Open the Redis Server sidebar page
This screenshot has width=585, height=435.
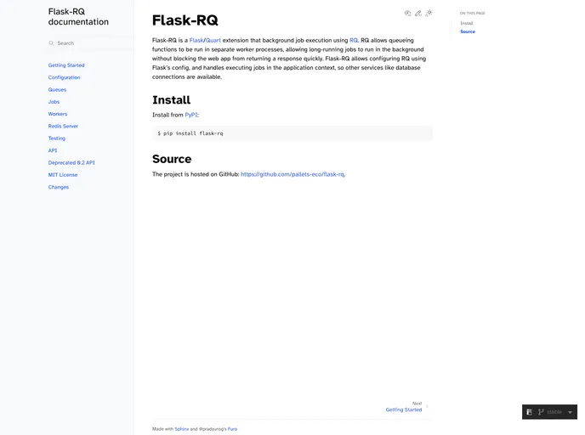click(x=63, y=126)
